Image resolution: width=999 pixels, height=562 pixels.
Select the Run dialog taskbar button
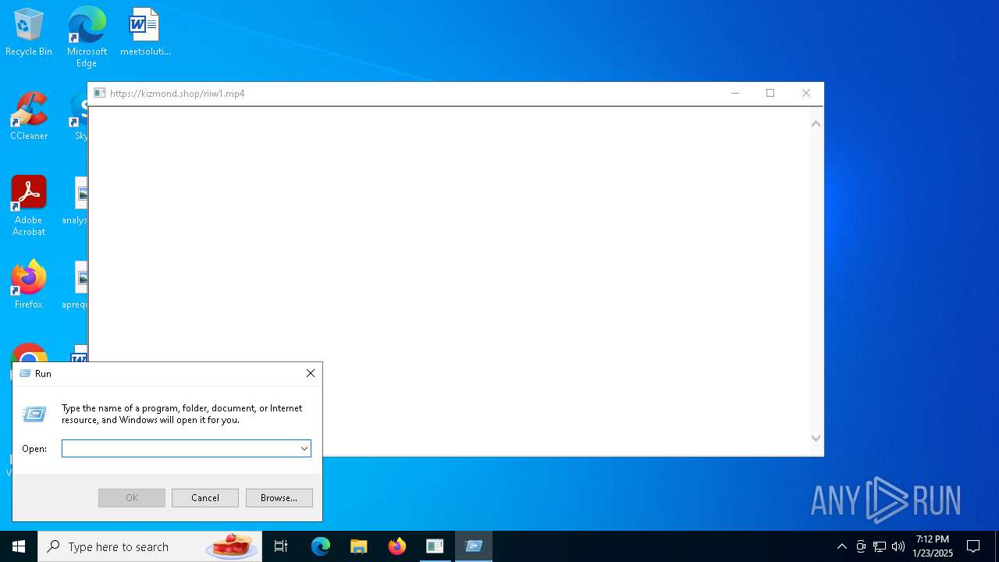[474, 546]
